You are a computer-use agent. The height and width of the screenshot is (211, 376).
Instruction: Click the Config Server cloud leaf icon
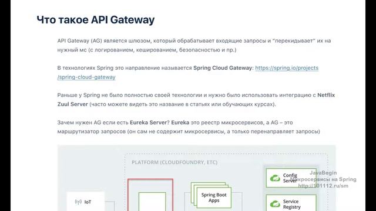tap(275, 178)
